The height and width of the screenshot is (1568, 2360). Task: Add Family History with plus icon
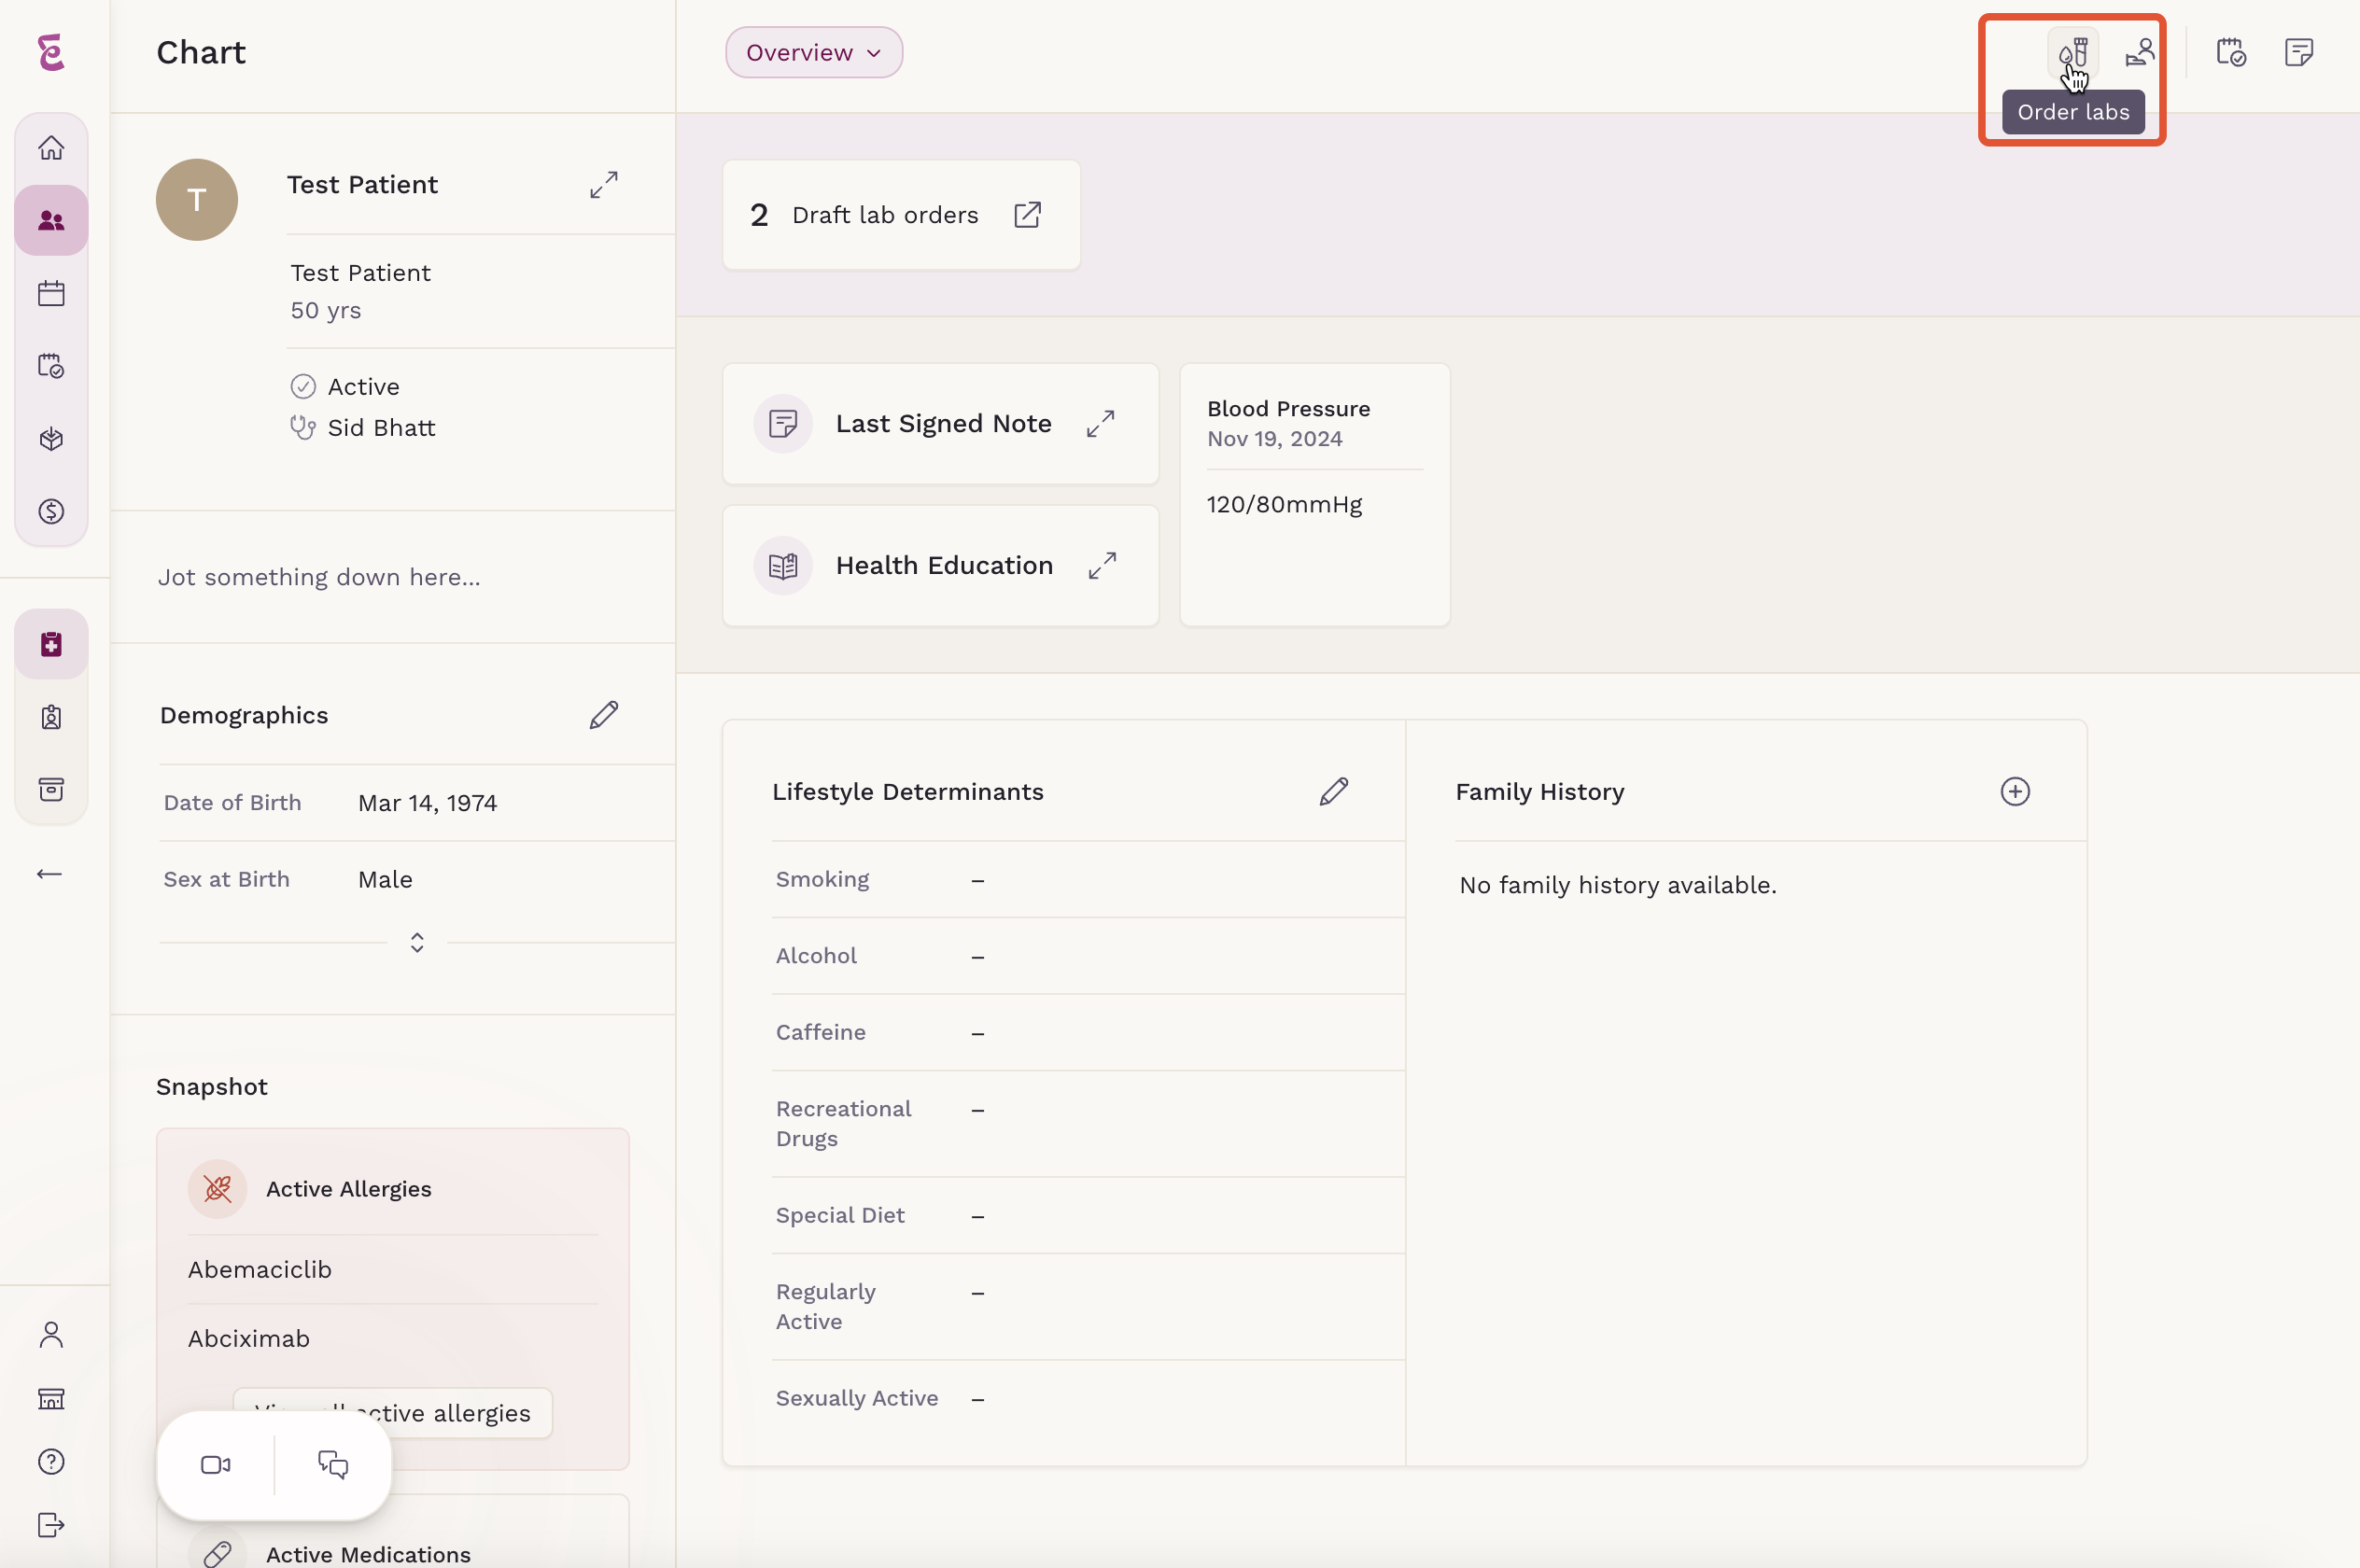tap(2015, 792)
